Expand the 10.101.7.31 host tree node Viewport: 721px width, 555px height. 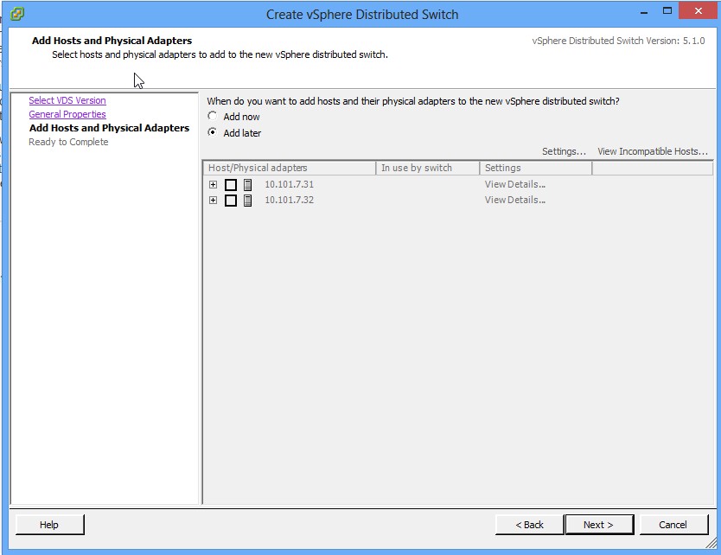(214, 185)
